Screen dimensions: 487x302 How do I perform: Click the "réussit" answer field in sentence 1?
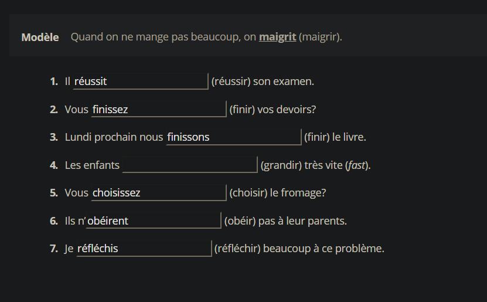coord(140,82)
